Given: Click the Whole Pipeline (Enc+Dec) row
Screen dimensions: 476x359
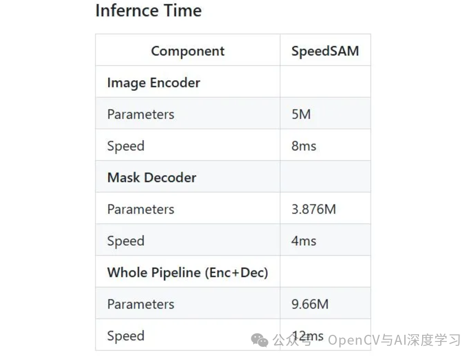Looking at the screenshot, I should (x=187, y=273).
